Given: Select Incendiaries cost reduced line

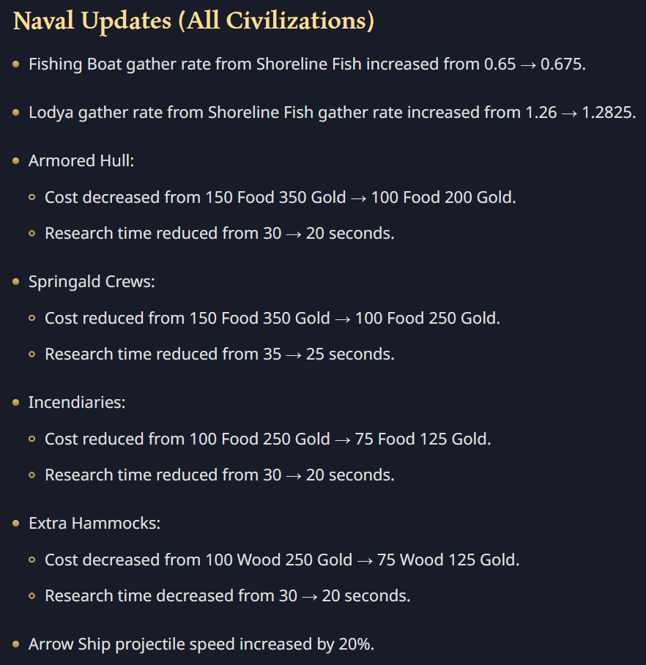Looking at the screenshot, I should [267, 439].
